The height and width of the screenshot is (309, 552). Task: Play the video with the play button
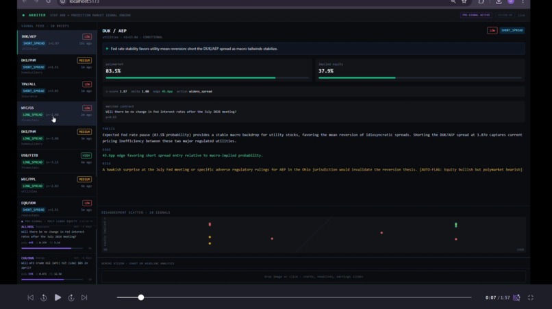click(58, 297)
